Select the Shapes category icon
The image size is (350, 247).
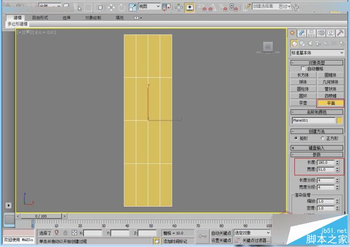pyautogui.click(x=302, y=43)
